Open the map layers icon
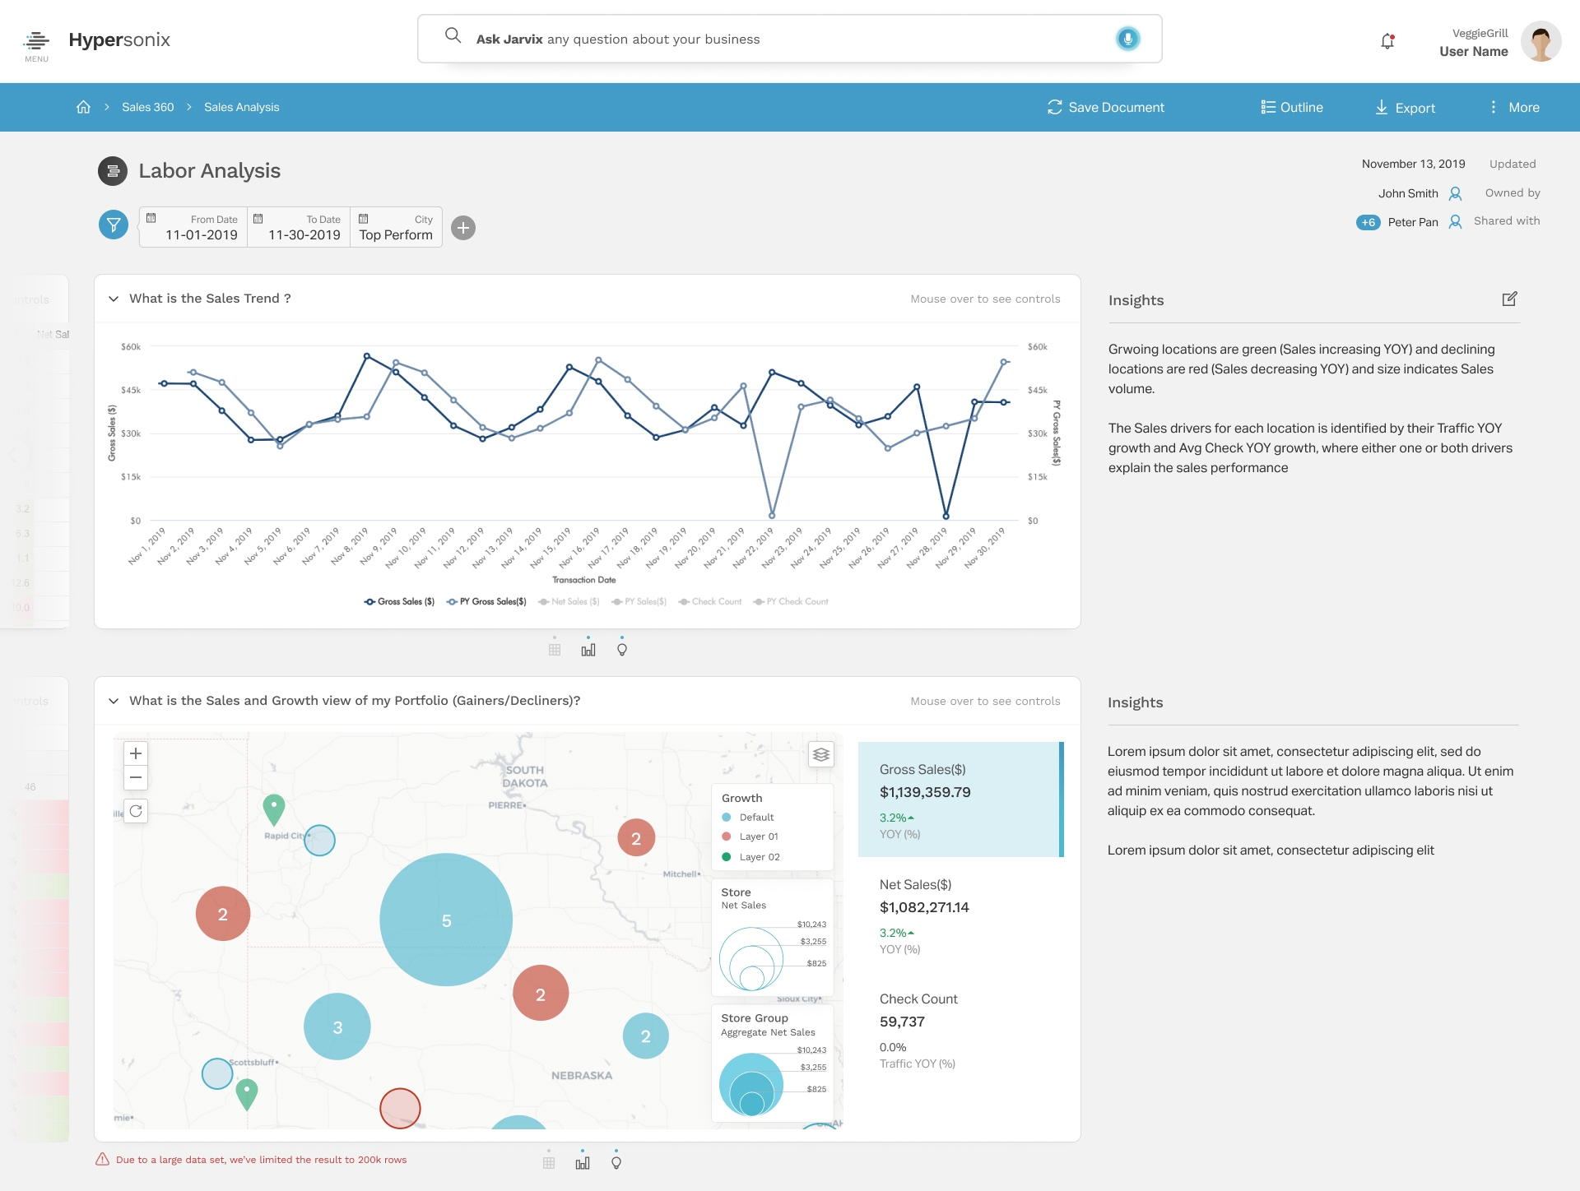This screenshot has height=1191, width=1580. pos(820,753)
